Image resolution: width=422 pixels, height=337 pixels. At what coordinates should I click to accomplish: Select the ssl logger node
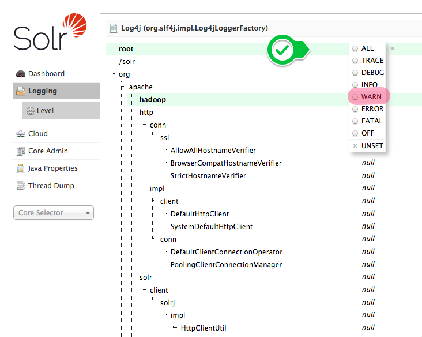click(x=164, y=138)
